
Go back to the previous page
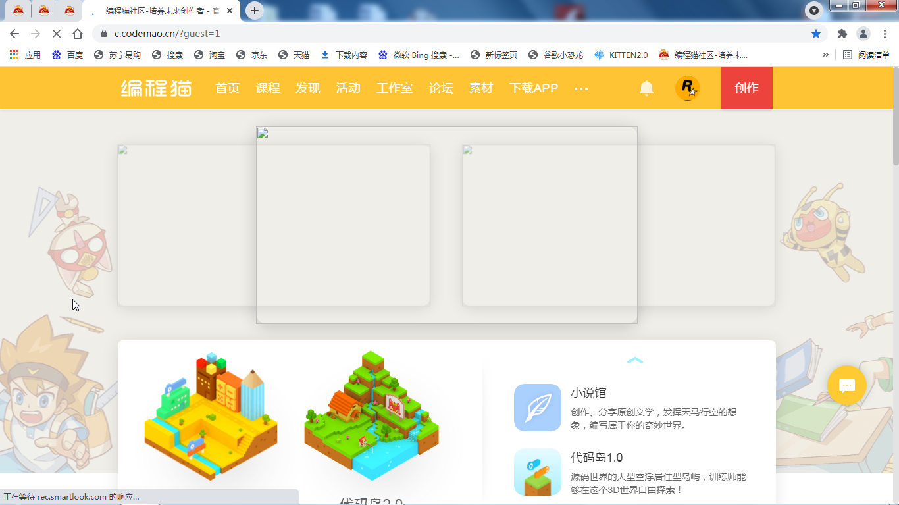tap(14, 34)
